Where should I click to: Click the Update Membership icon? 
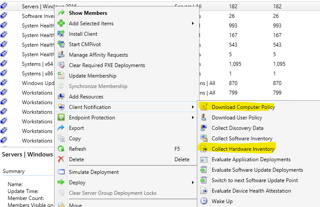(x=61, y=75)
